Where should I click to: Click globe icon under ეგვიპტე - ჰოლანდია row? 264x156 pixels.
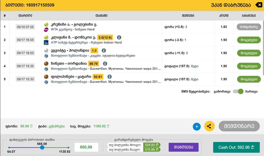point(46,56)
